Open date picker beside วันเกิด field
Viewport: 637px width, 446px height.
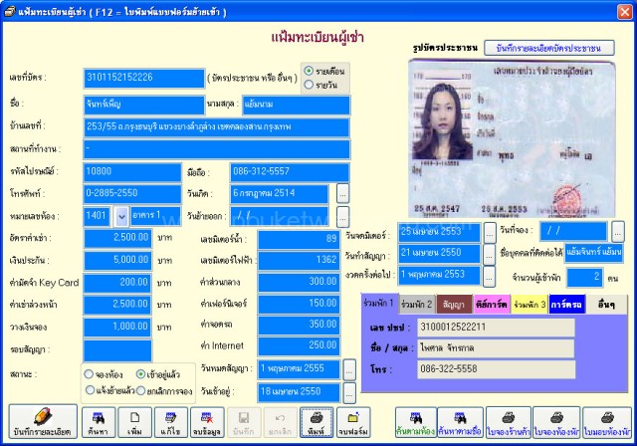click(x=342, y=194)
